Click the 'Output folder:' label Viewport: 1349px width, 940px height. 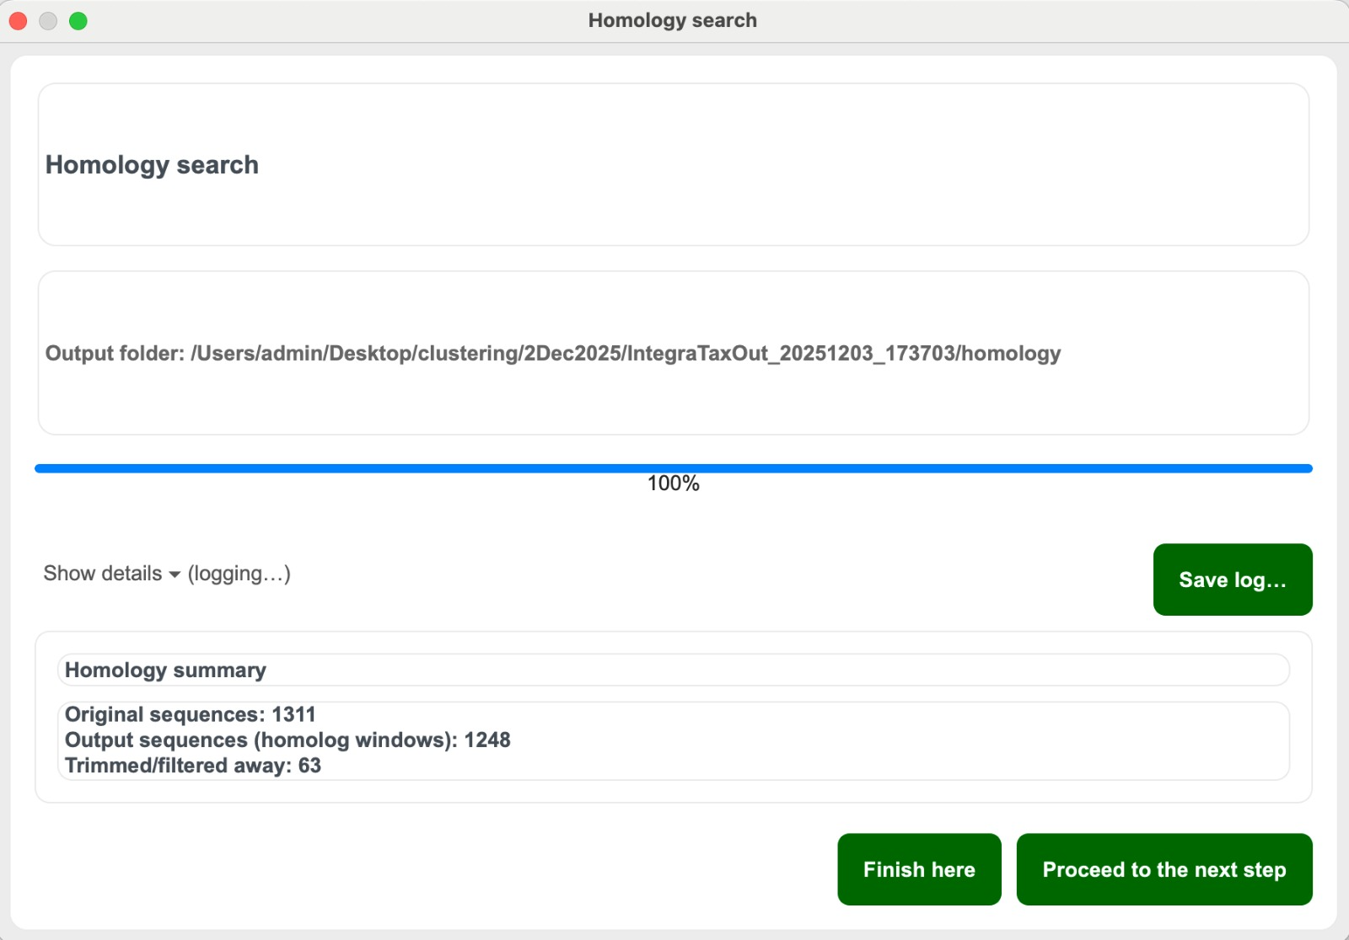115,353
